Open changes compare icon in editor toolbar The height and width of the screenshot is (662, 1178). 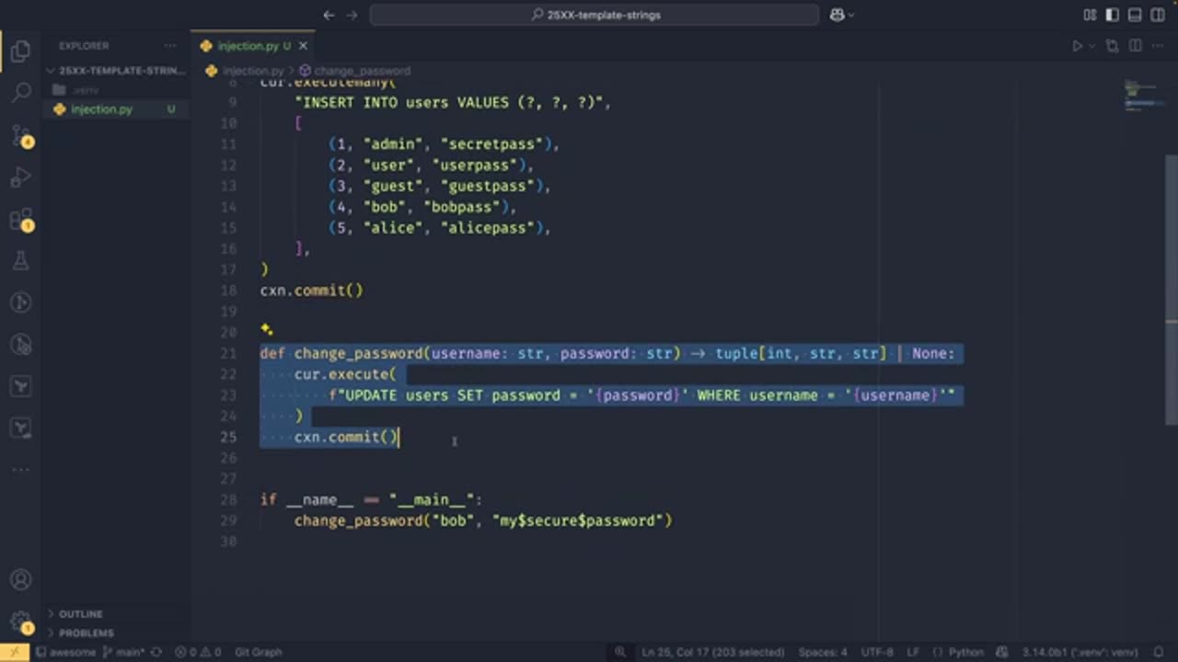(x=1113, y=46)
